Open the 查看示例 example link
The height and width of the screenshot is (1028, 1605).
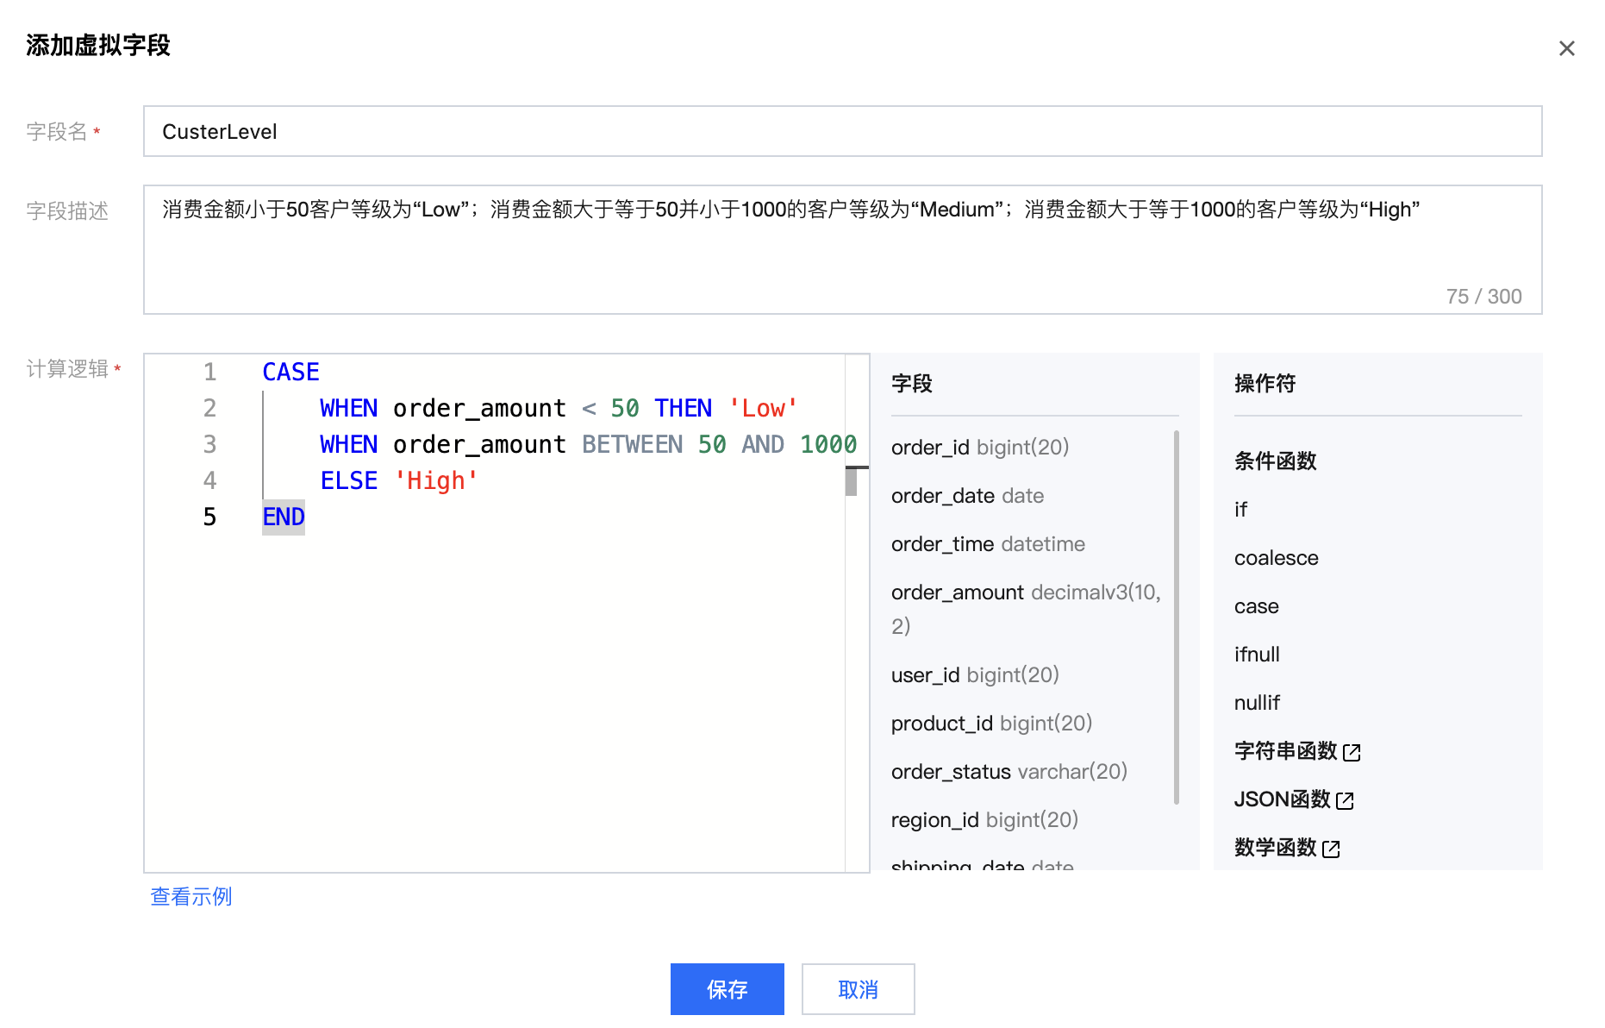tap(190, 897)
